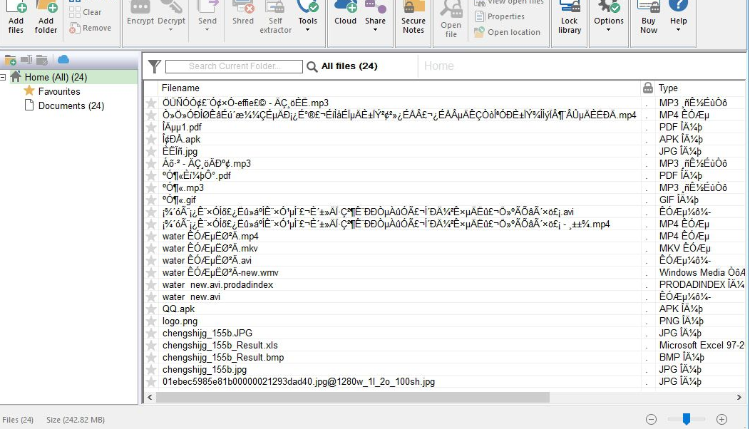Select file 01ebec5985e81b00000021293dad40.jpg@1280w_1l_2o_100sh.jpg
Screen dimensions: 750x429
click(299, 382)
